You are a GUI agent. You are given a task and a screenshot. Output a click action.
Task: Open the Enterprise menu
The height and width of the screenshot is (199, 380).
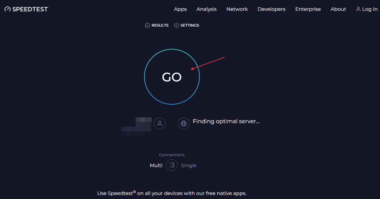coord(308,9)
